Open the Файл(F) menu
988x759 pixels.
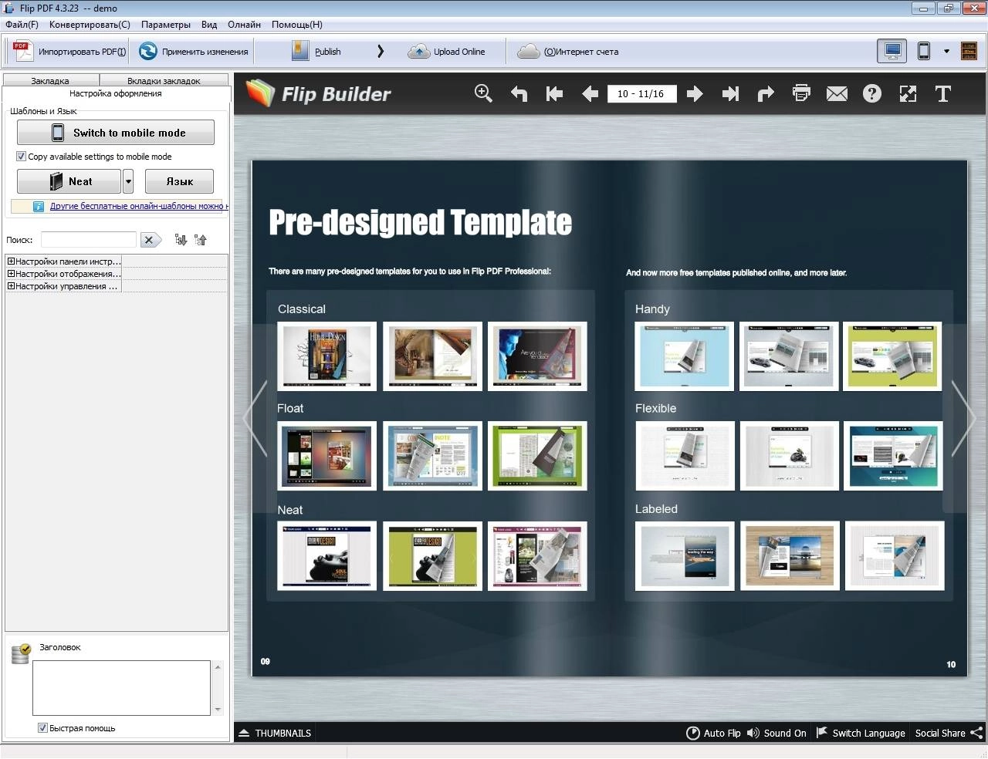22,25
